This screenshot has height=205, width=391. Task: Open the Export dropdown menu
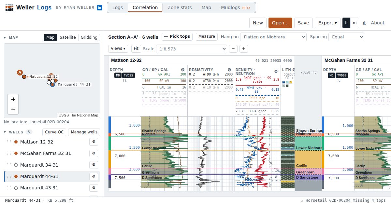coord(327,23)
